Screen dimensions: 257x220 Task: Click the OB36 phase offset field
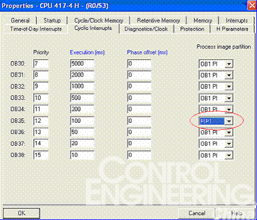tap(139, 132)
